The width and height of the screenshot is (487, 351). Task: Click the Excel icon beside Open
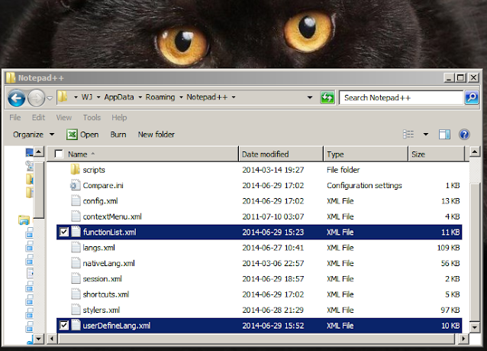pos(72,135)
